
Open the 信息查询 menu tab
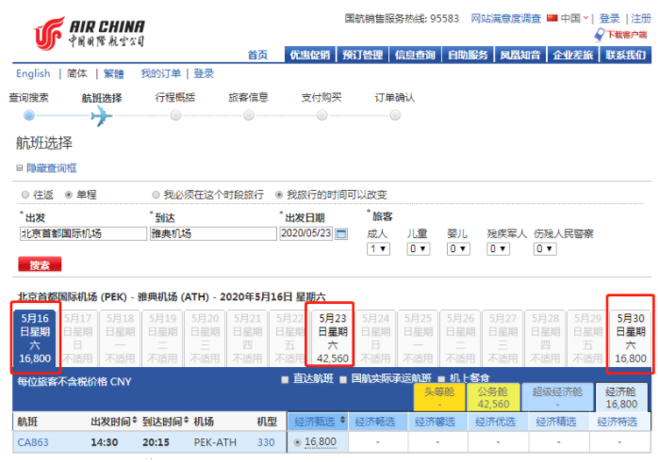[415, 55]
